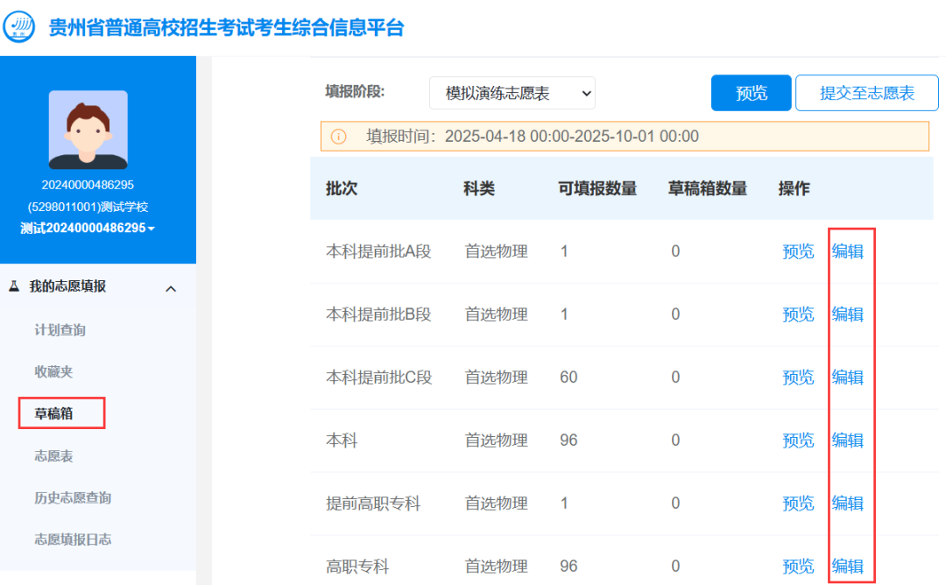Collapse the 我的志愿填报 menu chevron
The height and width of the screenshot is (585, 946).
point(171,288)
